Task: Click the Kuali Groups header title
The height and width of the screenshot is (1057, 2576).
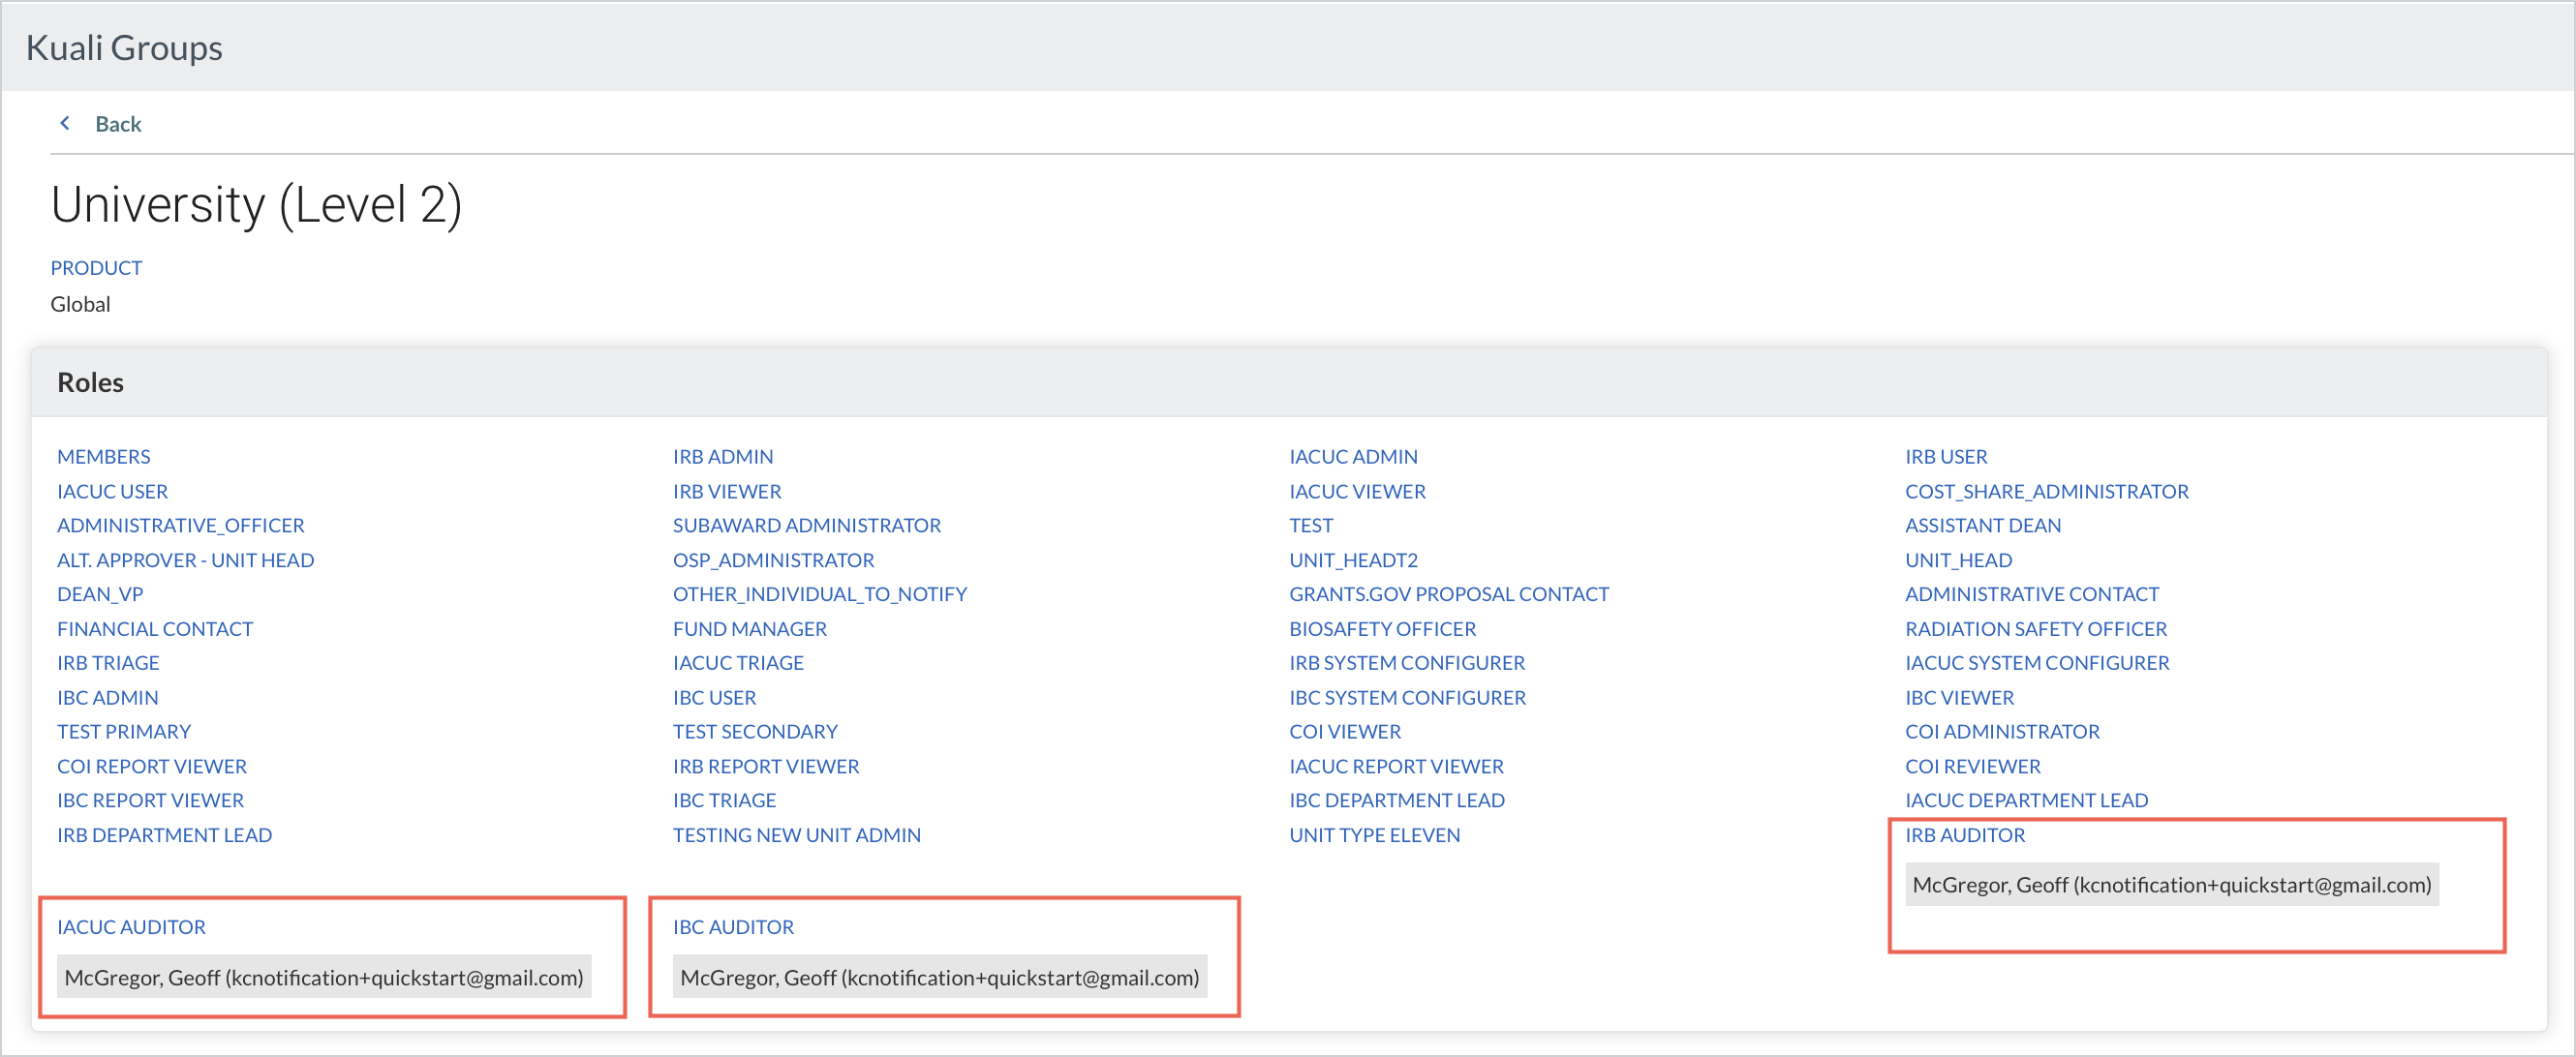Action: click(x=124, y=47)
